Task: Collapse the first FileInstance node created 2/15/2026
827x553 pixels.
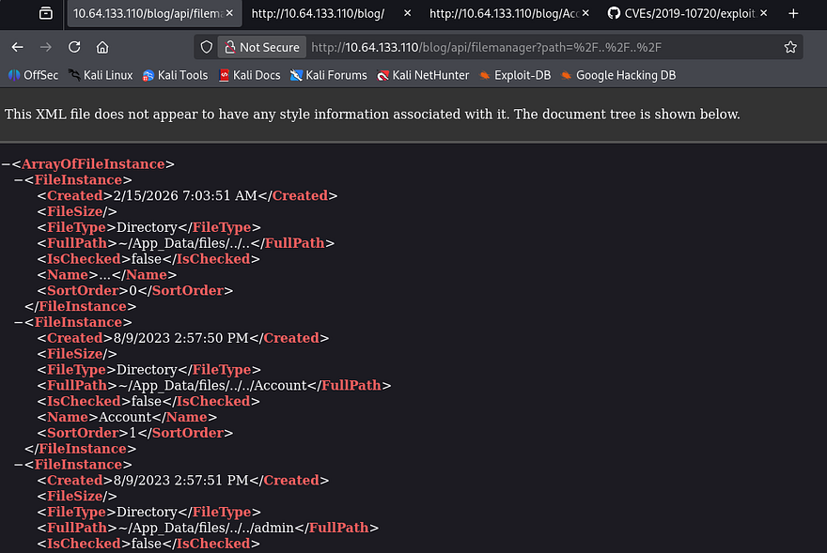Action: point(19,180)
